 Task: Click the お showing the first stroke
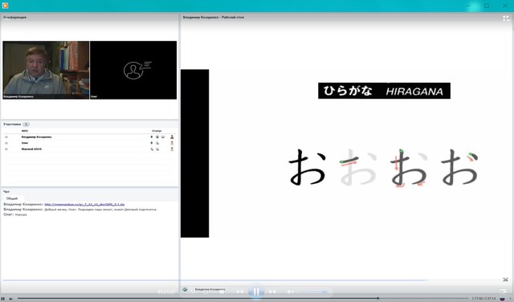(358, 167)
